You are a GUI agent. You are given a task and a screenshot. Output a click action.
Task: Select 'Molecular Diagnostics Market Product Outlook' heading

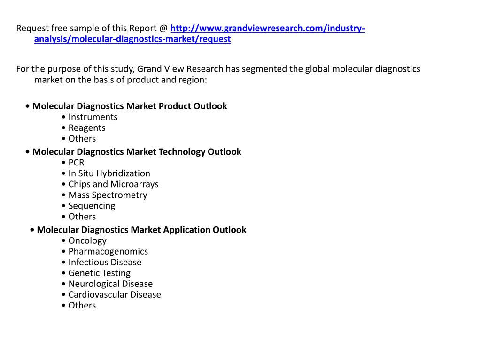[x=130, y=106]
